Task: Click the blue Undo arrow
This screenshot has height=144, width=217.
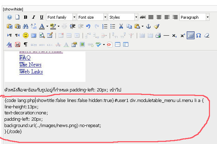Action: pos(88,26)
